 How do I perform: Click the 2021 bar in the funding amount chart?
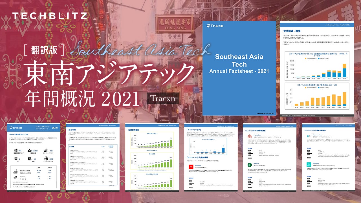[x=344, y=70]
